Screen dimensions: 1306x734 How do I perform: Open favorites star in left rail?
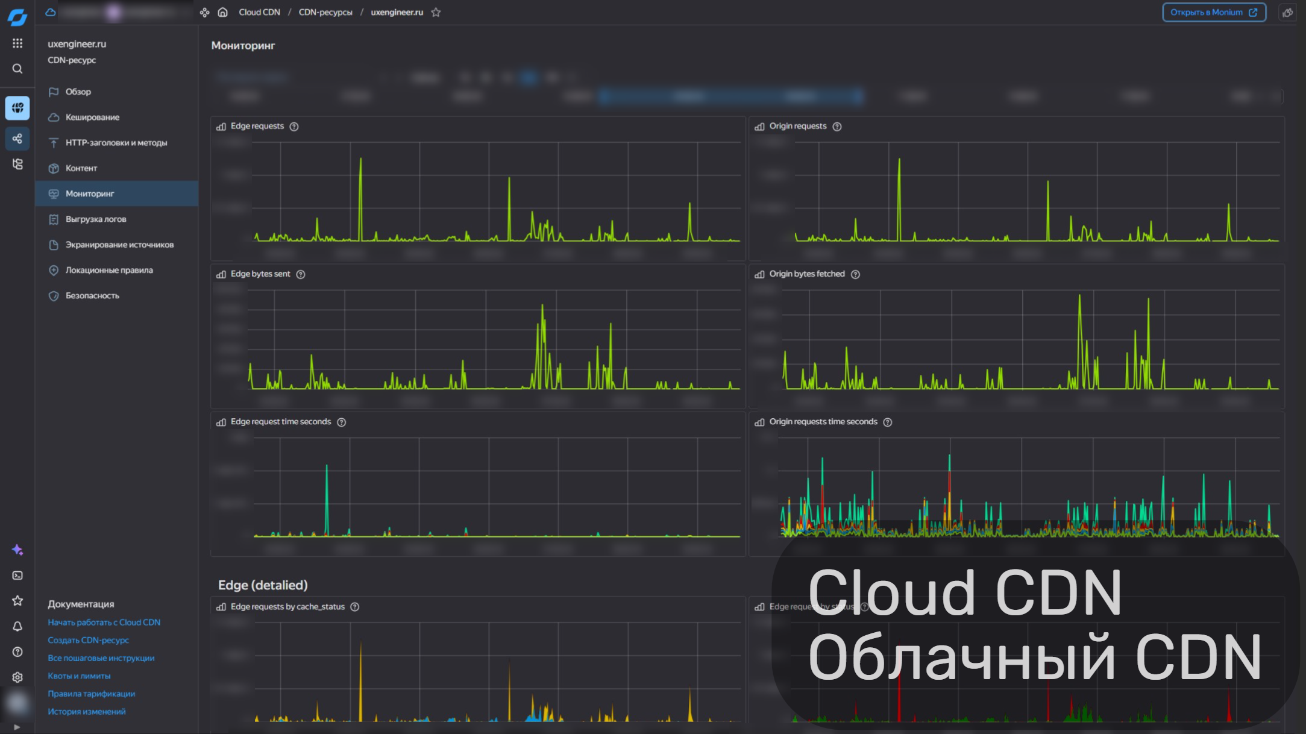pyautogui.click(x=17, y=601)
